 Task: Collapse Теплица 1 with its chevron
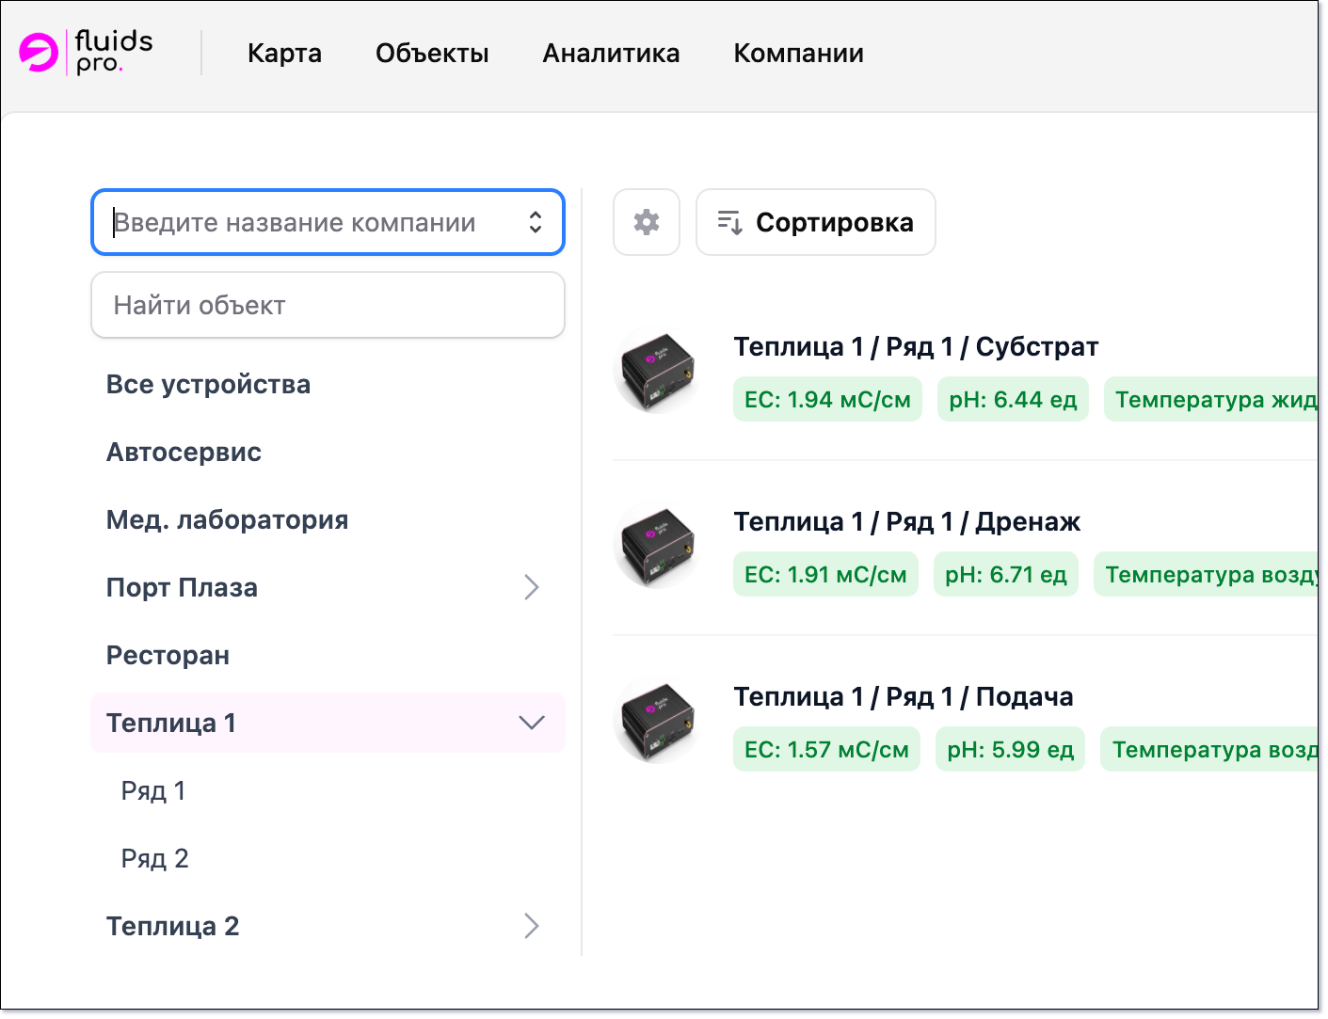click(532, 723)
